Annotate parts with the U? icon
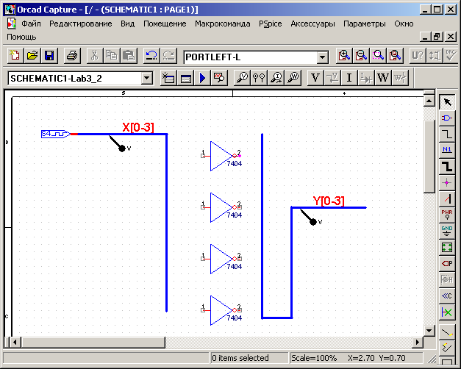461x369 pixels. click(418, 55)
